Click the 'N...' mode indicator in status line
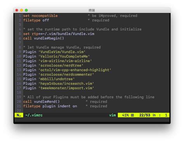 pyautogui.click(x=19, y=115)
